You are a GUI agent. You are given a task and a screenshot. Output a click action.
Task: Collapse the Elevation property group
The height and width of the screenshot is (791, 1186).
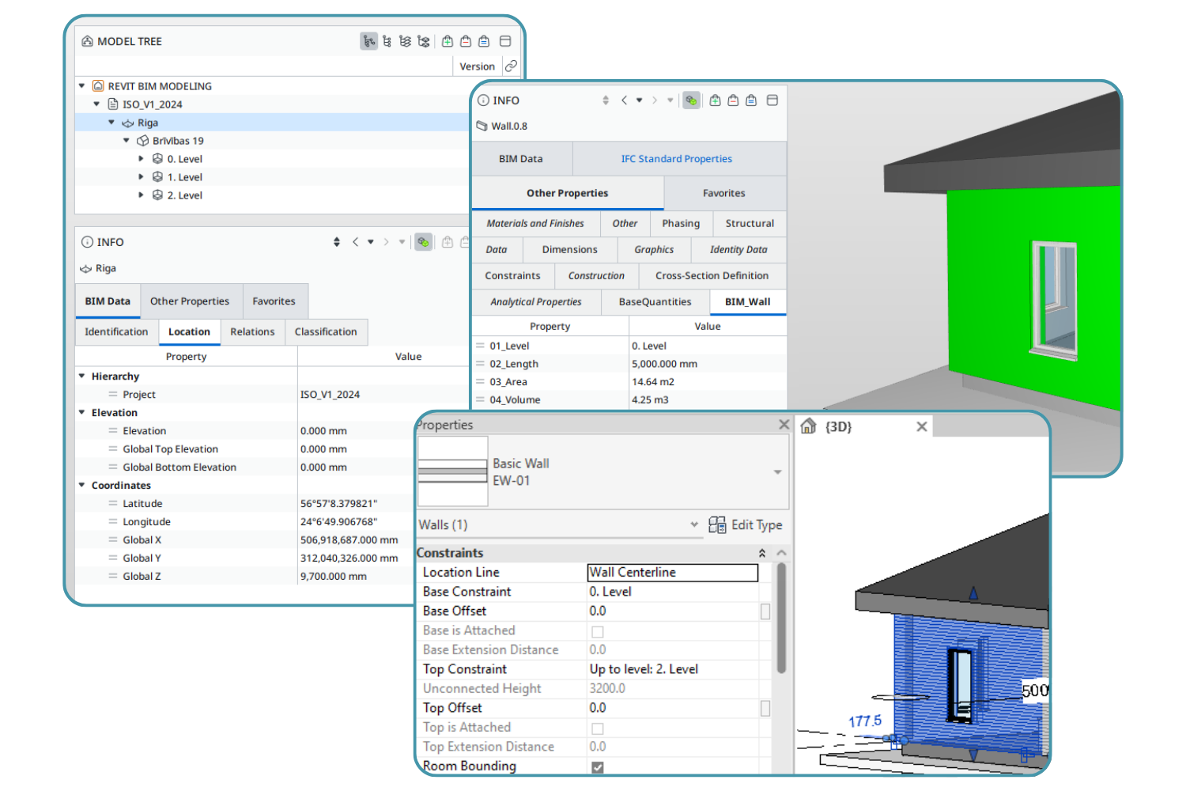[x=81, y=412]
